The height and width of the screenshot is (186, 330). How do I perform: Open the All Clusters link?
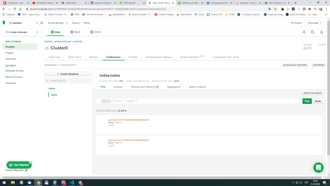coord(296,23)
